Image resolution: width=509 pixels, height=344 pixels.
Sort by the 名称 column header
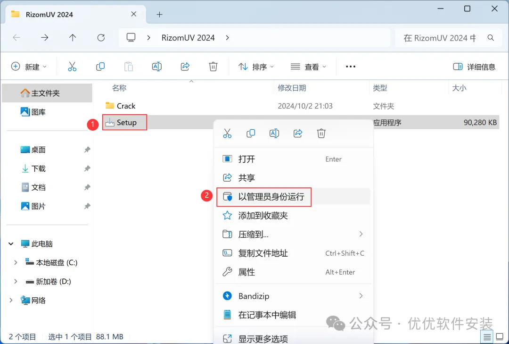point(119,88)
